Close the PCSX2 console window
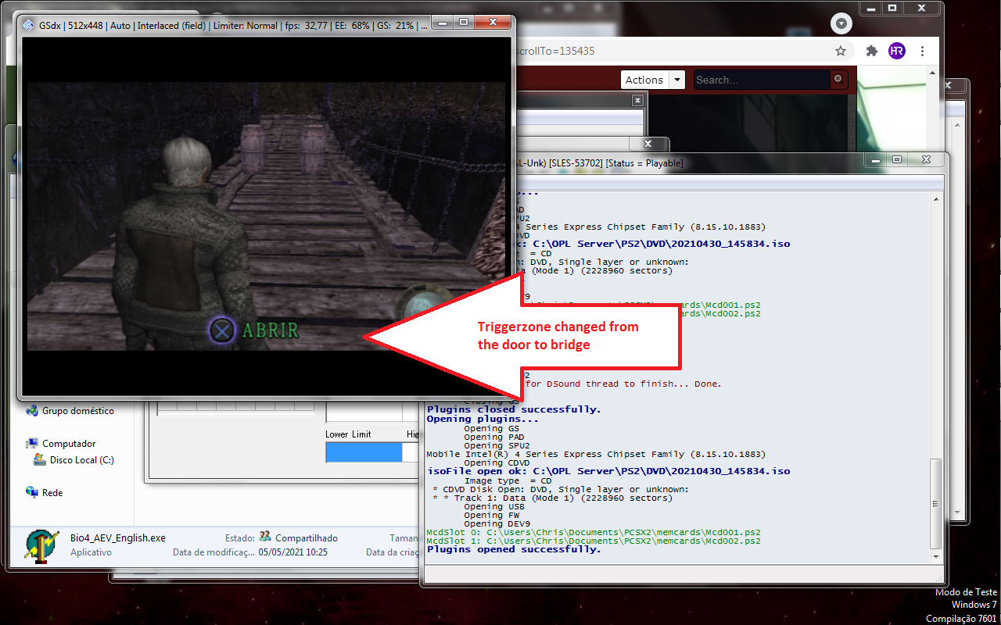Viewport: 1001px width, 625px height. pos(925,159)
